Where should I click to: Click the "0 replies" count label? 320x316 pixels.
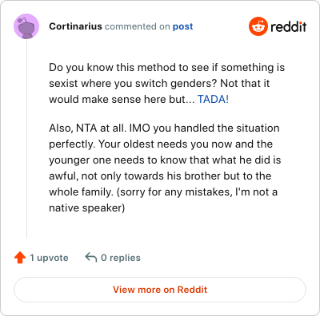(x=121, y=258)
